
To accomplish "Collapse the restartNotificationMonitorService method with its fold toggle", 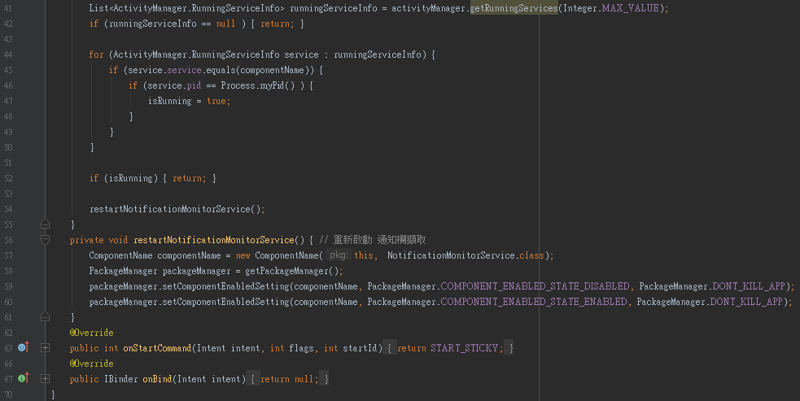I will coord(45,240).
